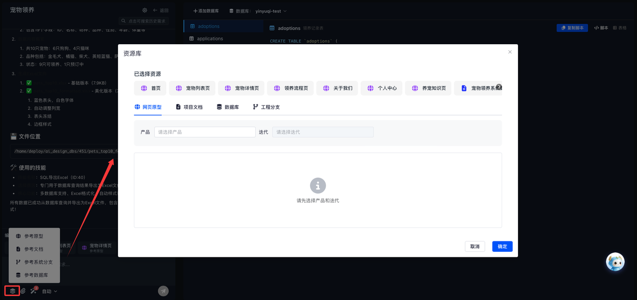
Task: Click the settings gear in 宠物领养 header
Action: click(145, 10)
